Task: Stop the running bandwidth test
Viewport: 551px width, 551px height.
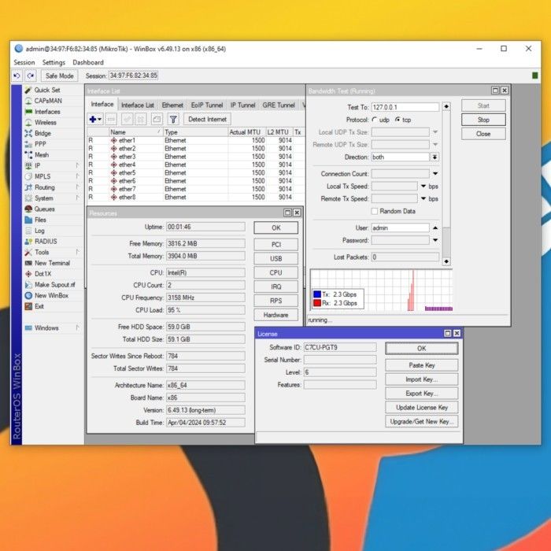Action: tap(483, 120)
